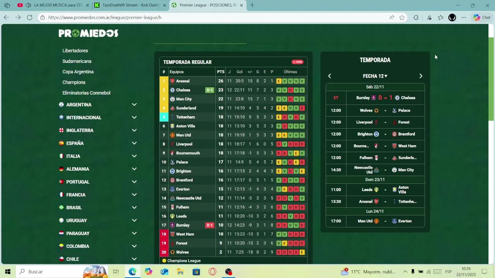Mute the YouTube tab audio icon
Viewport: 495px width, 278px height.
tap(28, 5)
